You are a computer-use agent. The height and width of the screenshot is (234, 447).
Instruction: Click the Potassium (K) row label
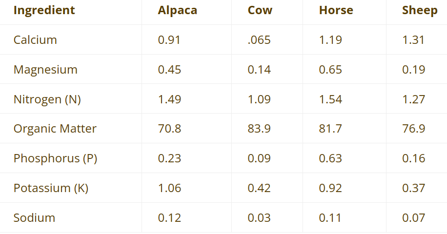[x=51, y=188]
